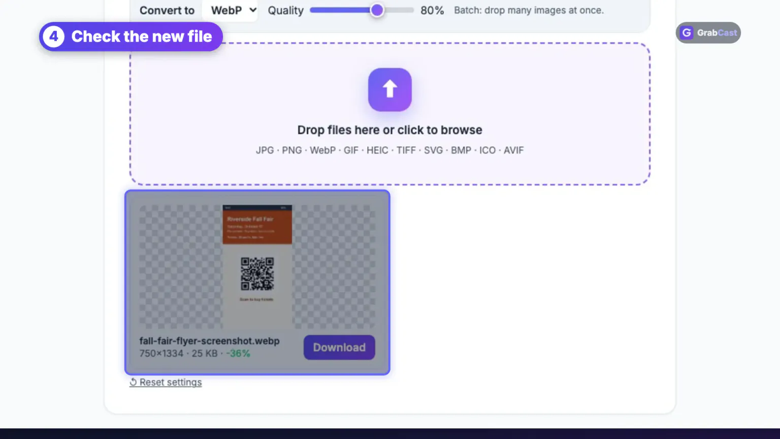Screen dimensions: 780x439
Task: Click the Reset settings link
Action: pyautogui.click(x=166, y=382)
